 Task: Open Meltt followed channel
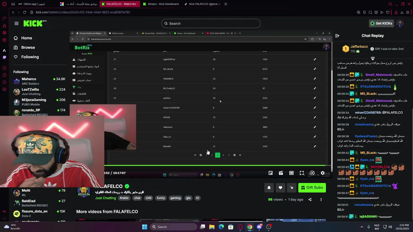pyautogui.click(x=39, y=193)
